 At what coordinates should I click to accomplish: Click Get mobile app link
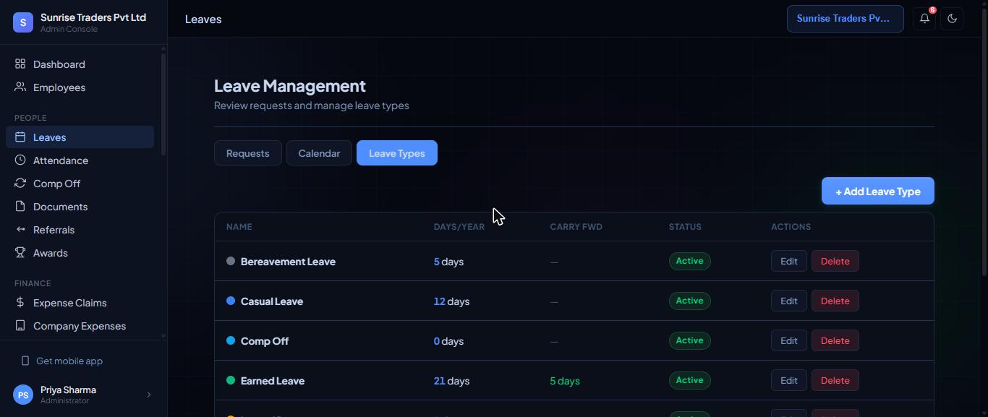[x=69, y=361]
